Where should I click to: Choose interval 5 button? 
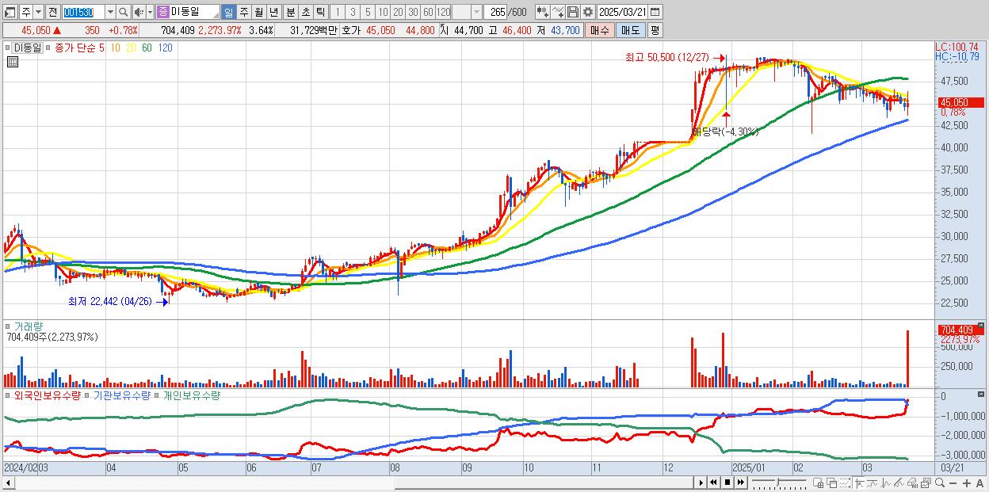click(368, 12)
